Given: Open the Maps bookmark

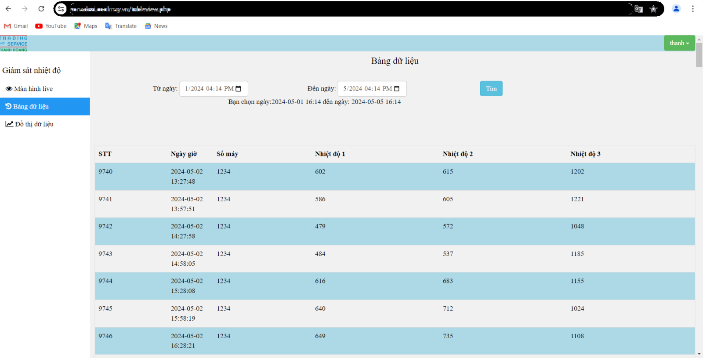Looking at the screenshot, I should coord(86,26).
